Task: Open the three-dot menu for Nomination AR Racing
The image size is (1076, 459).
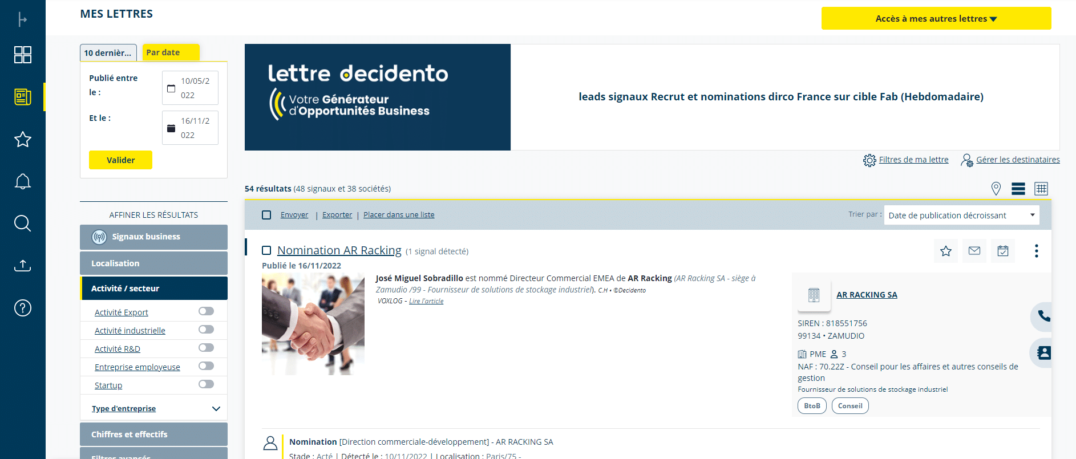Action: pyautogui.click(x=1036, y=251)
